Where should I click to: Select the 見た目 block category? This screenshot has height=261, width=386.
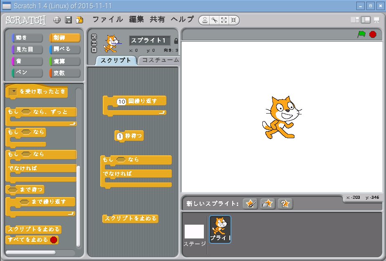click(27, 49)
